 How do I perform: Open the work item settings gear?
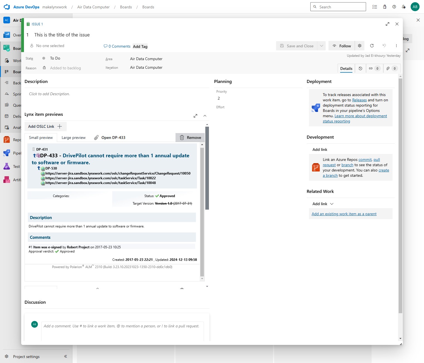[x=360, y=46]
